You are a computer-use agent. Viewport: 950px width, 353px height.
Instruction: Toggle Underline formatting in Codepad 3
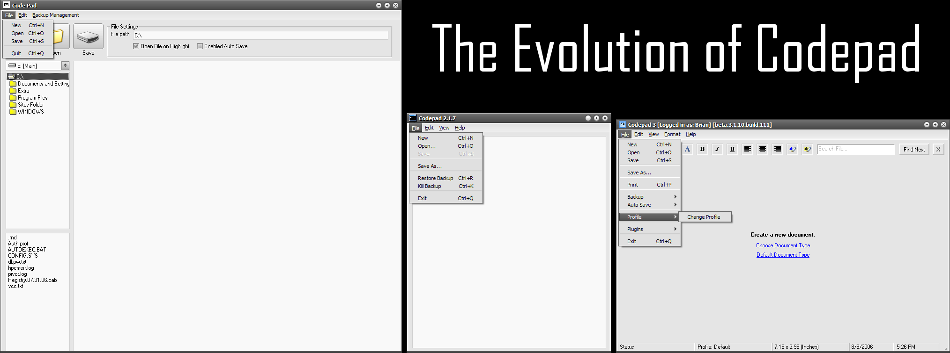[x=732, y=149]
